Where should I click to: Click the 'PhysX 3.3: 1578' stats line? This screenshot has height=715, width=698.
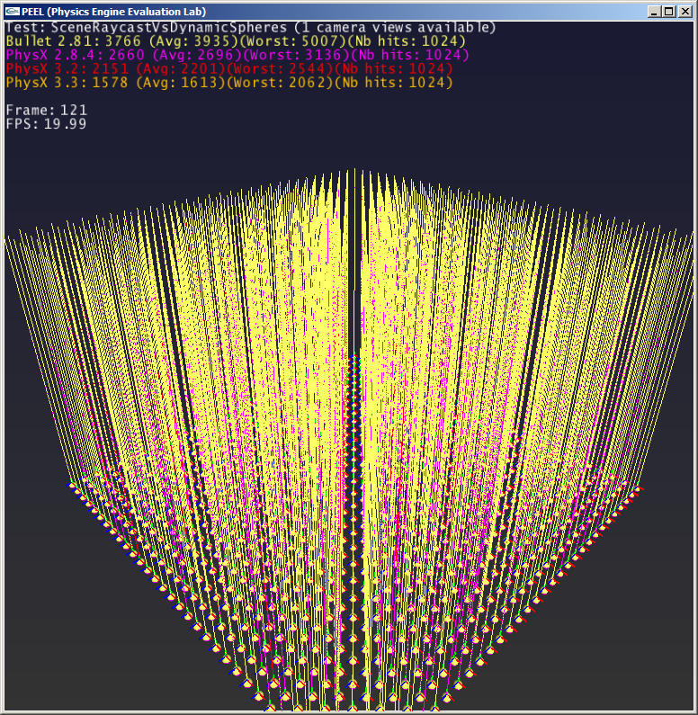[x=229, y=83]
